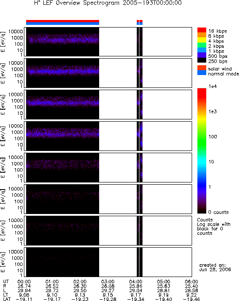This screenshot has width=239, height=301.
Task: Select the 'normal mode' legend label
Action: tap(224, 74)
